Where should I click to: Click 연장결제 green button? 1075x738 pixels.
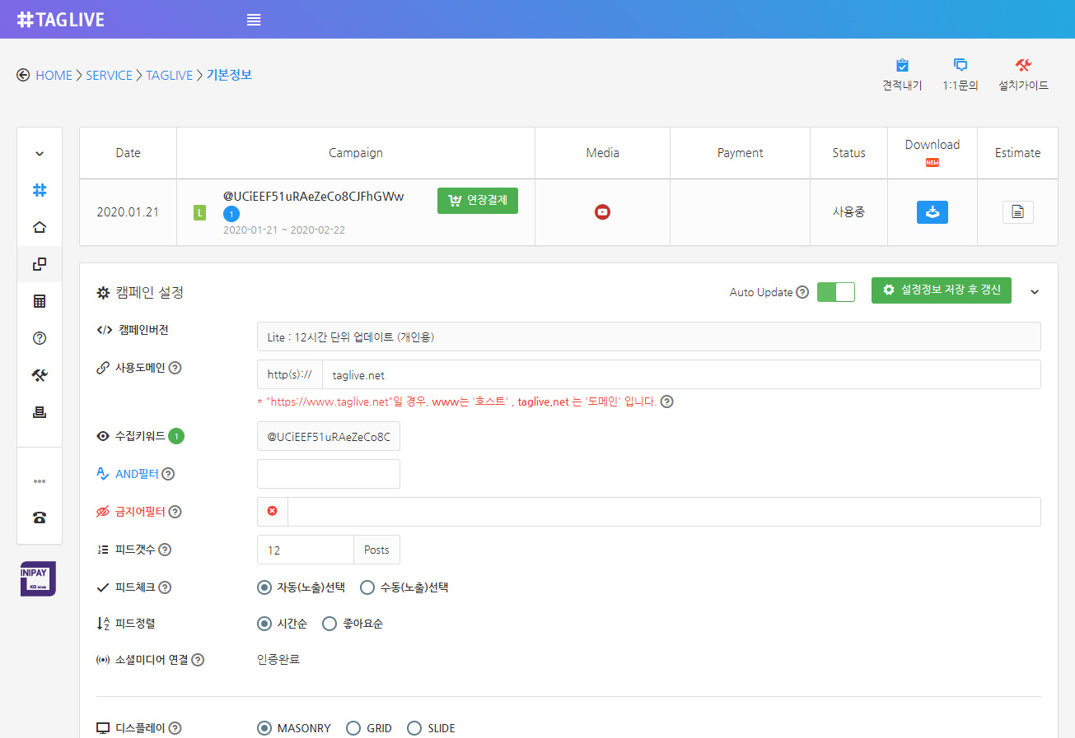[x=478, y=201]
